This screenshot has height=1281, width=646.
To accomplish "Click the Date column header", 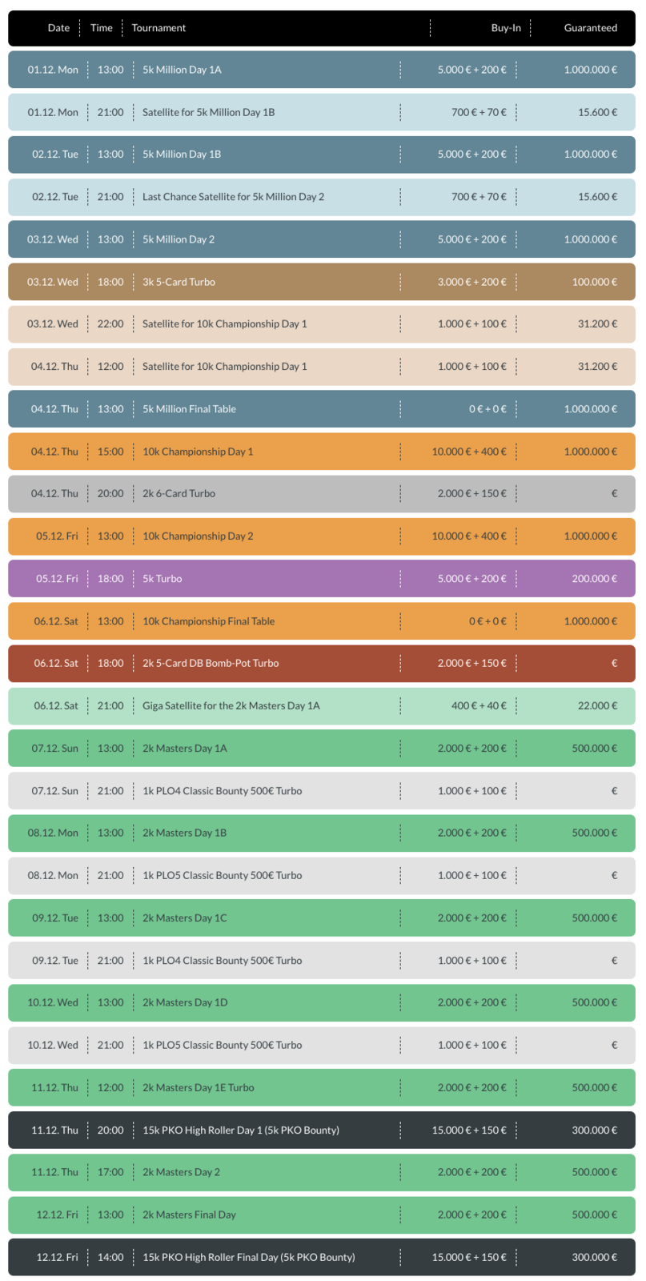I will click(58, 28).
